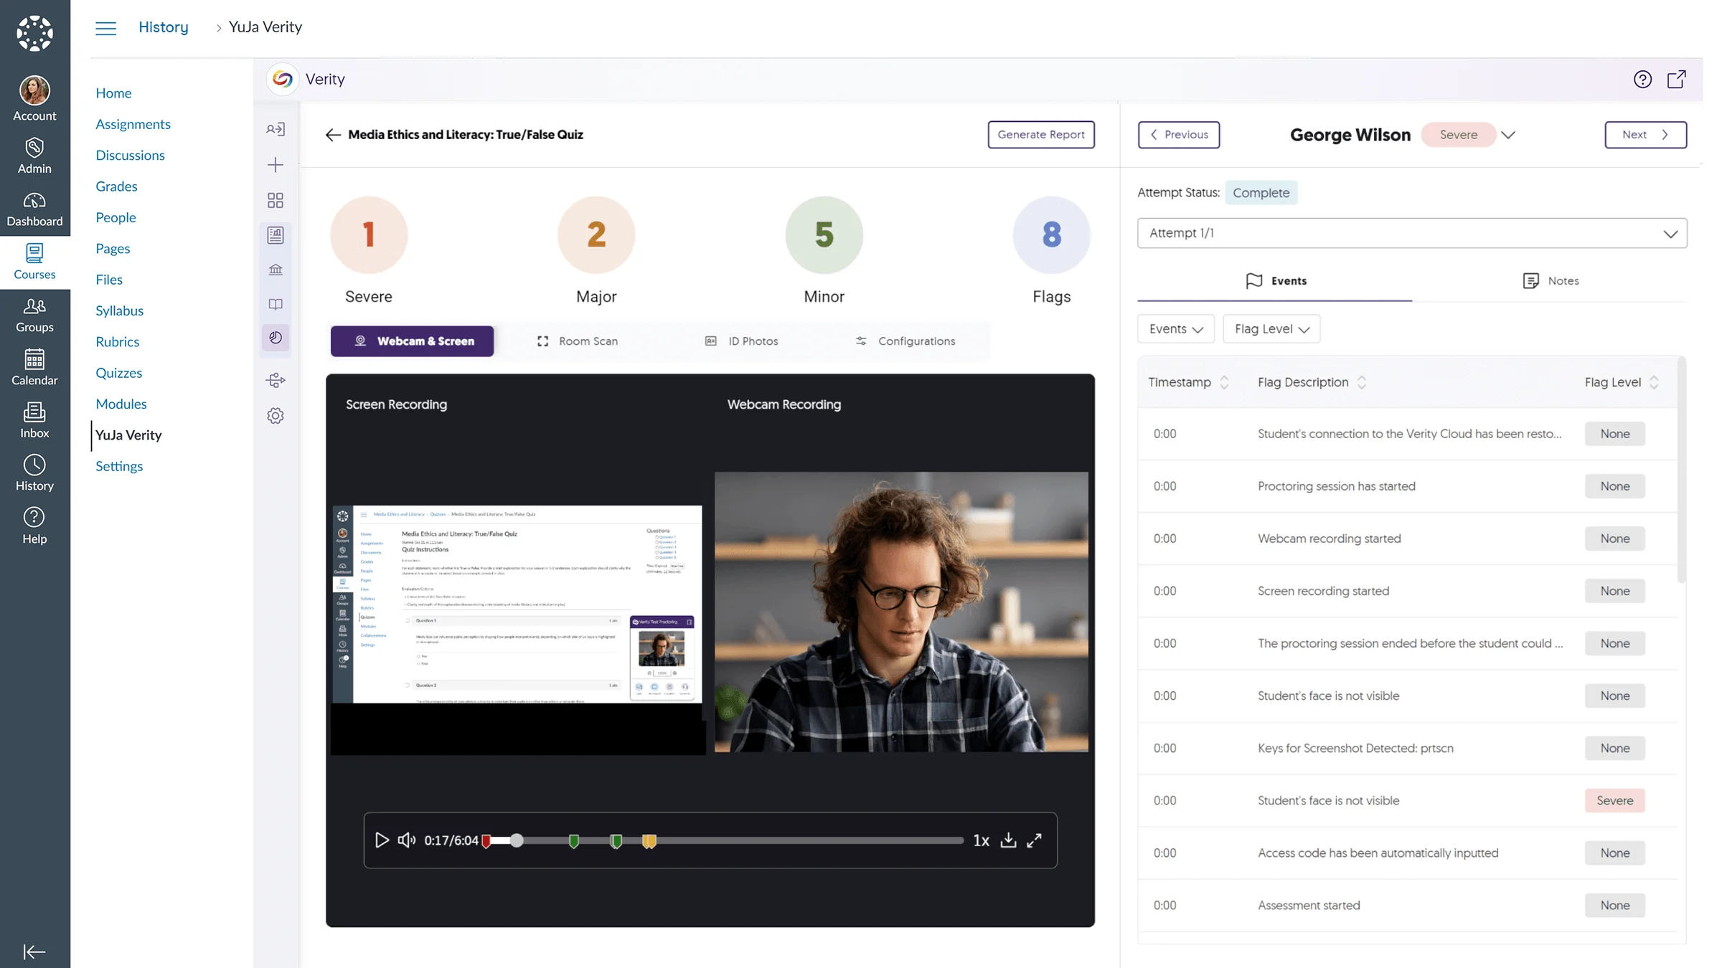Click Verity sidebar plus icon
This screenshot has width=1722, height=968.
[x=276, y=165]
